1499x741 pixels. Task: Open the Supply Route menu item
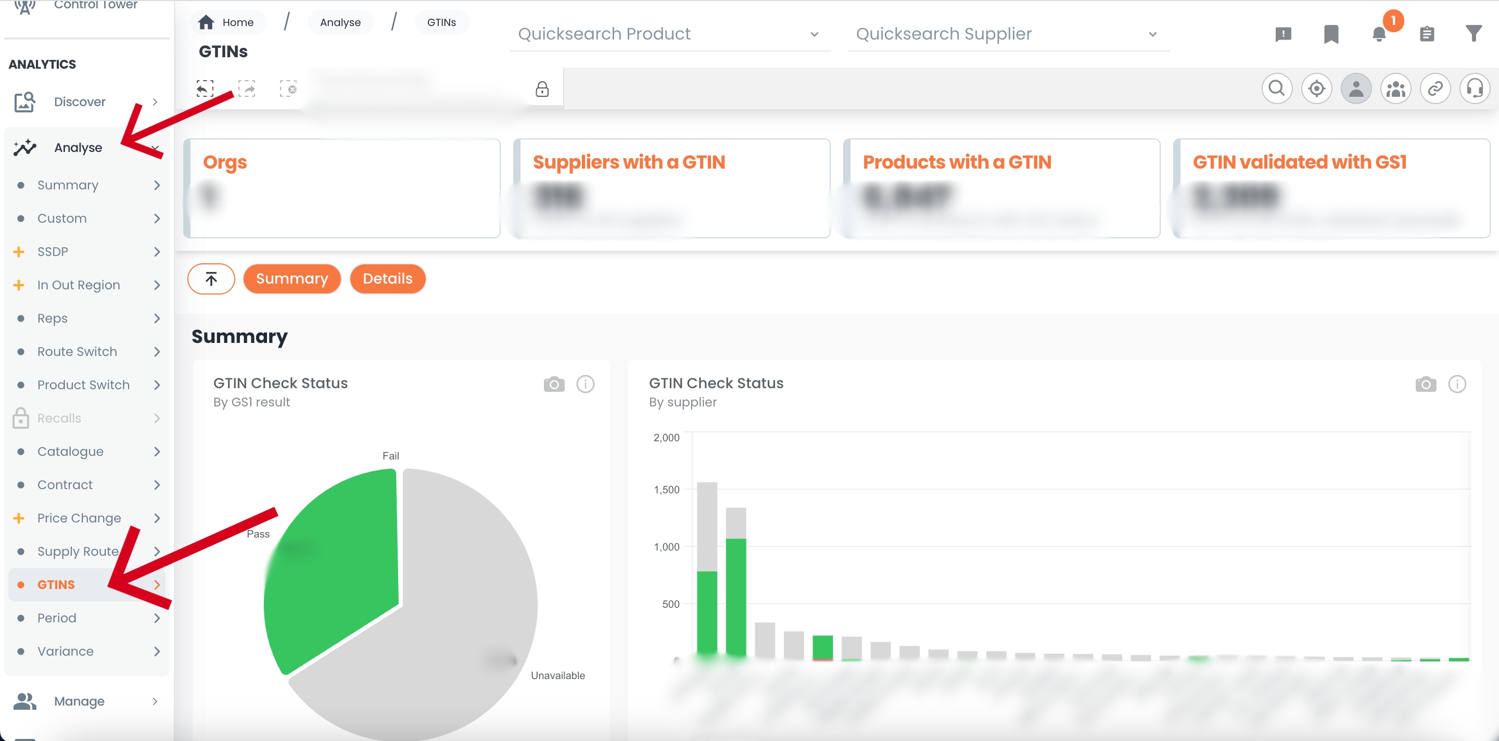point(87,552)
